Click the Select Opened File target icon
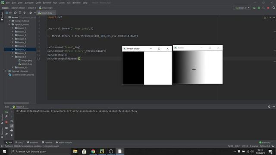Image resolution: width=276 pixels, height=155 pixels. click(x=16, y=13)
